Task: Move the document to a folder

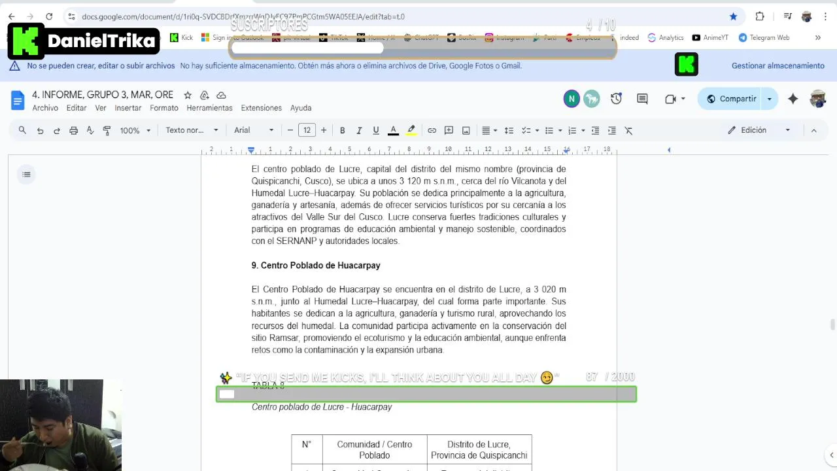Action: point(204,95)
